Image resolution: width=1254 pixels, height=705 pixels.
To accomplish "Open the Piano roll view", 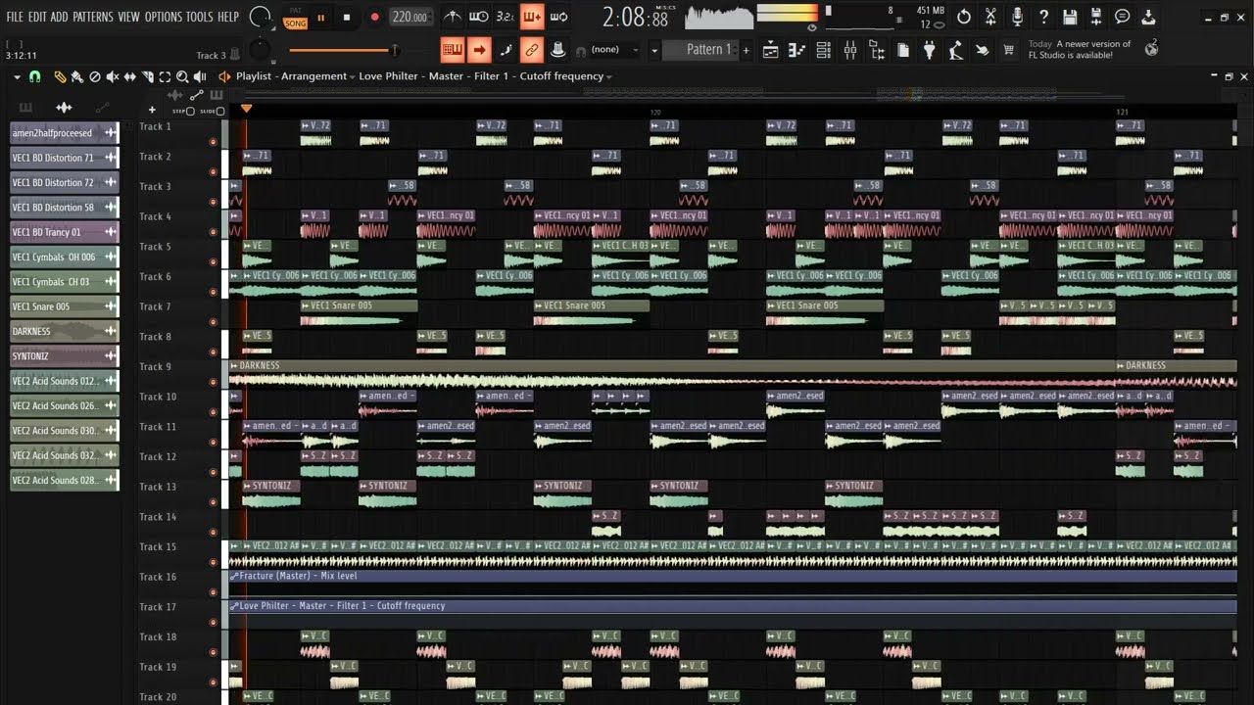I will click(x=797, y=50).
